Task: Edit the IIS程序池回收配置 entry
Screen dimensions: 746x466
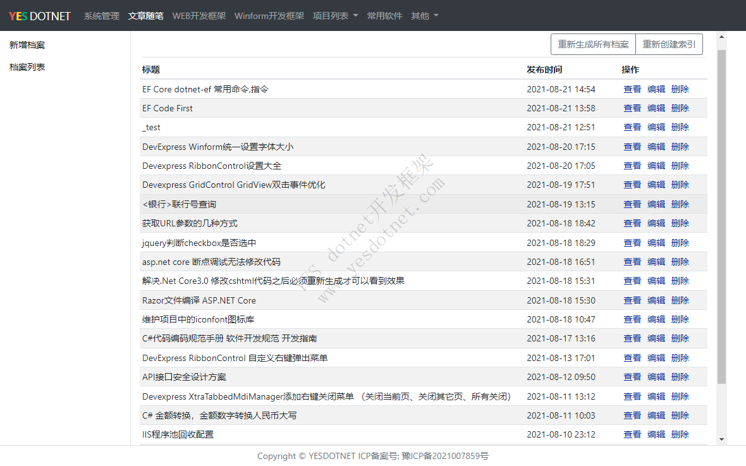Action: click(656, 434)
